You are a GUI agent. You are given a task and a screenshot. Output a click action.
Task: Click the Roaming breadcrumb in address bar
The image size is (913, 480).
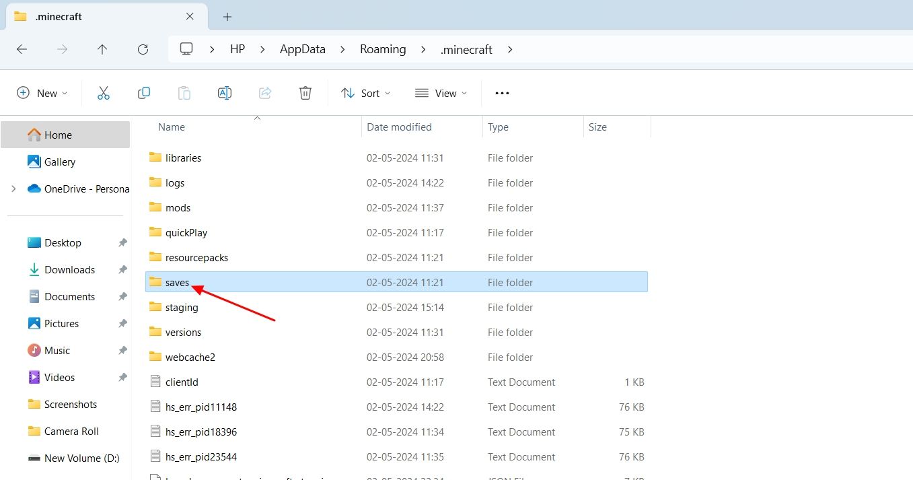pyautogui.click(x=383, y=49)
